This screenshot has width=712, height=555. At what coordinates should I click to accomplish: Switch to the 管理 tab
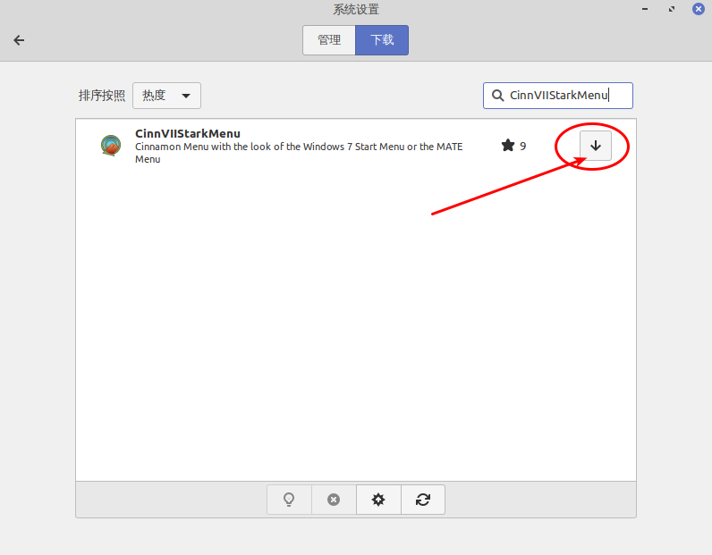click(329, 40)
